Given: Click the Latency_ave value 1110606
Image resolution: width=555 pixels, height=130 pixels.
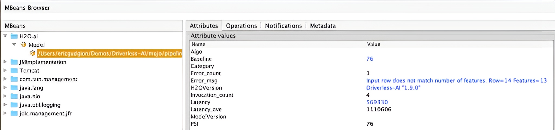Looking at the screenshot, I should click(x=379, y=110).
